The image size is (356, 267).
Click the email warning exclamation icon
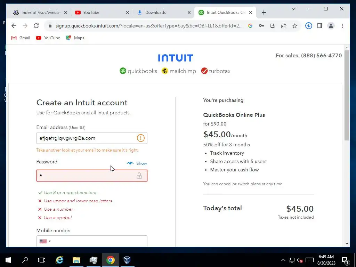coord(140,138)
